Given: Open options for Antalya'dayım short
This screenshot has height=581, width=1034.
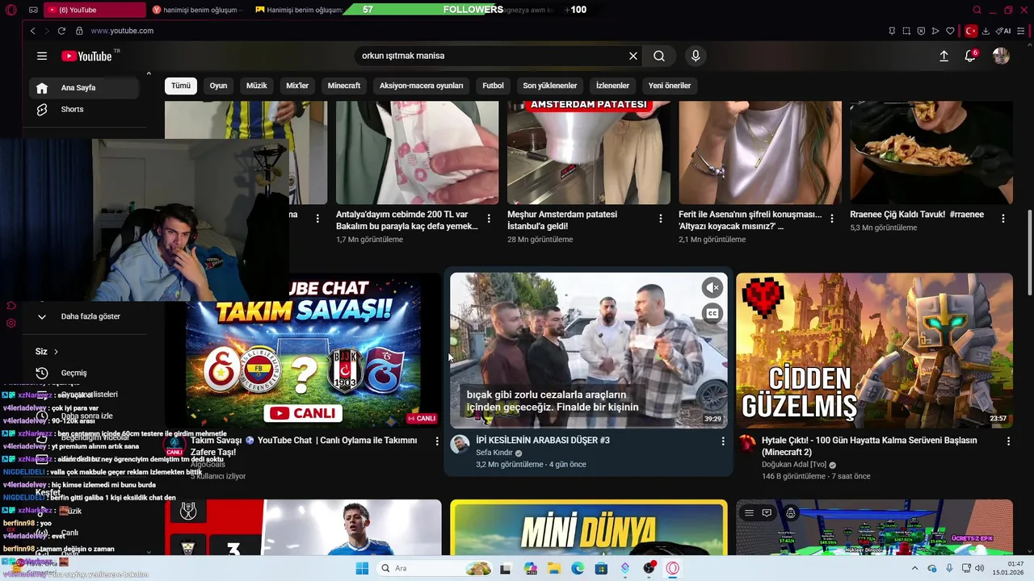Looking at the screenshot, I should coord(489,219).
